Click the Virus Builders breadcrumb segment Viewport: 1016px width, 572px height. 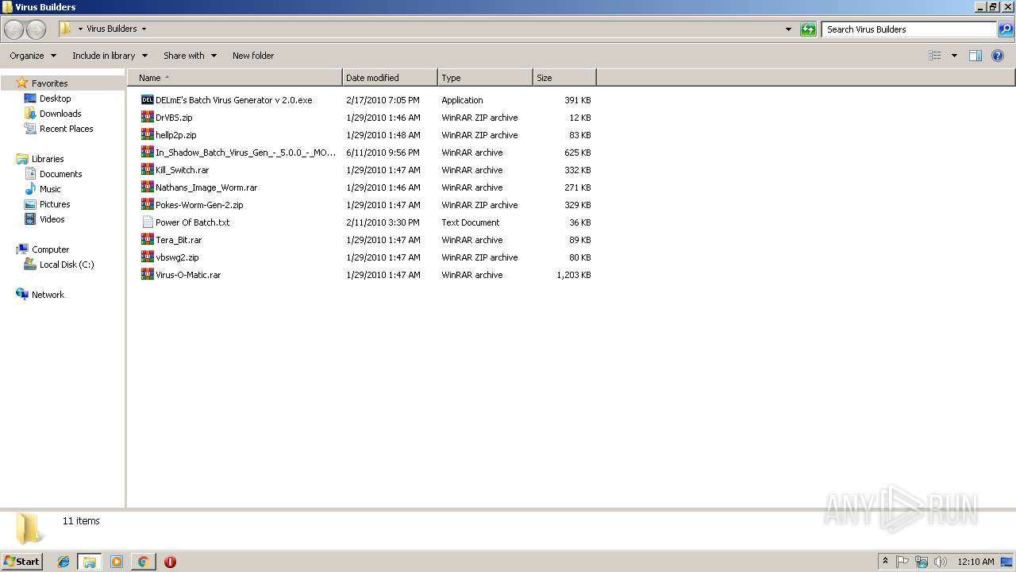tap(112, 29)
